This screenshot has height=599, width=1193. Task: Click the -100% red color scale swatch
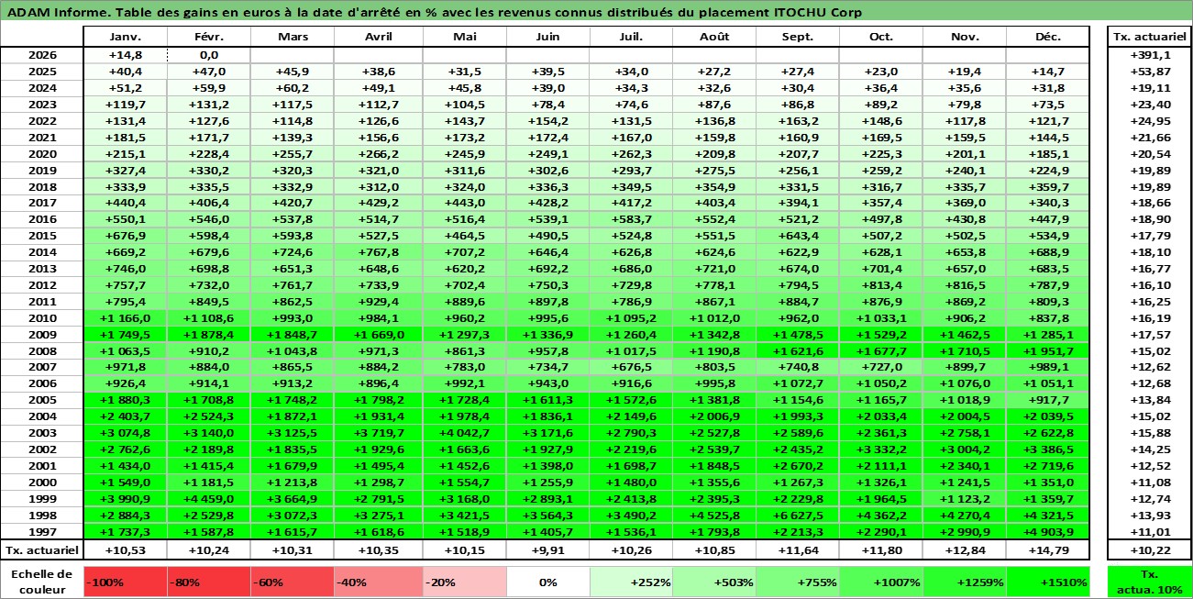(x=125, y=582)
